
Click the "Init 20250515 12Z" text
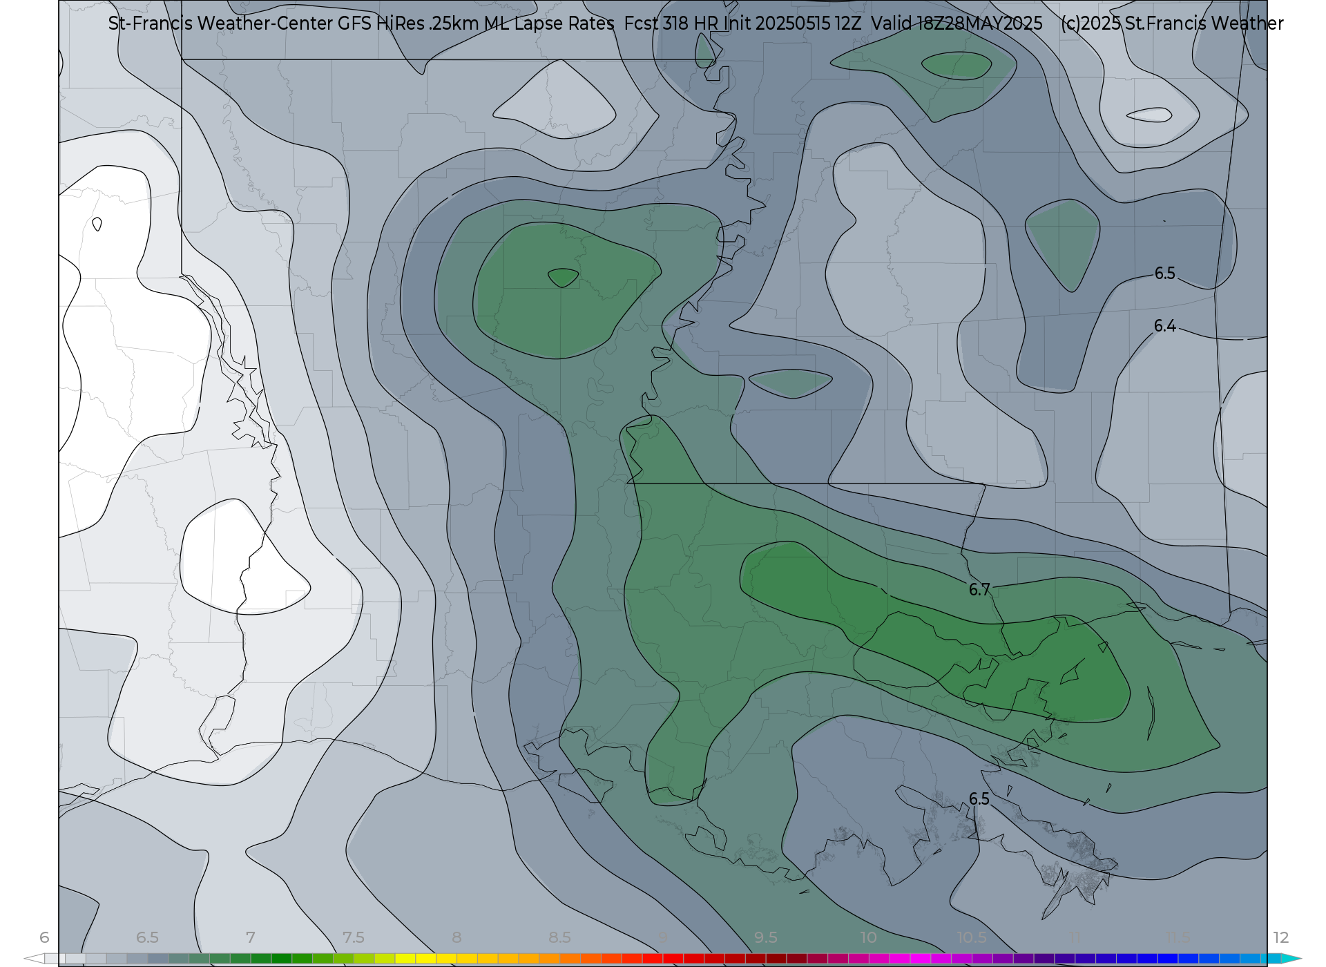[792, 23]
